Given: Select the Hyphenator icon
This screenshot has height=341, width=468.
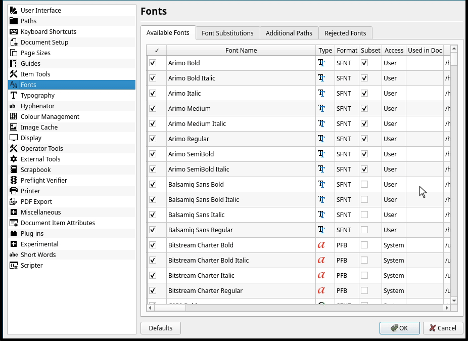Looking at the screenshot, I should 14,106.
